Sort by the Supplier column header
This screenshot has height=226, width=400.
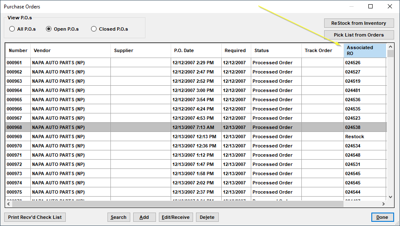[140, 50]
